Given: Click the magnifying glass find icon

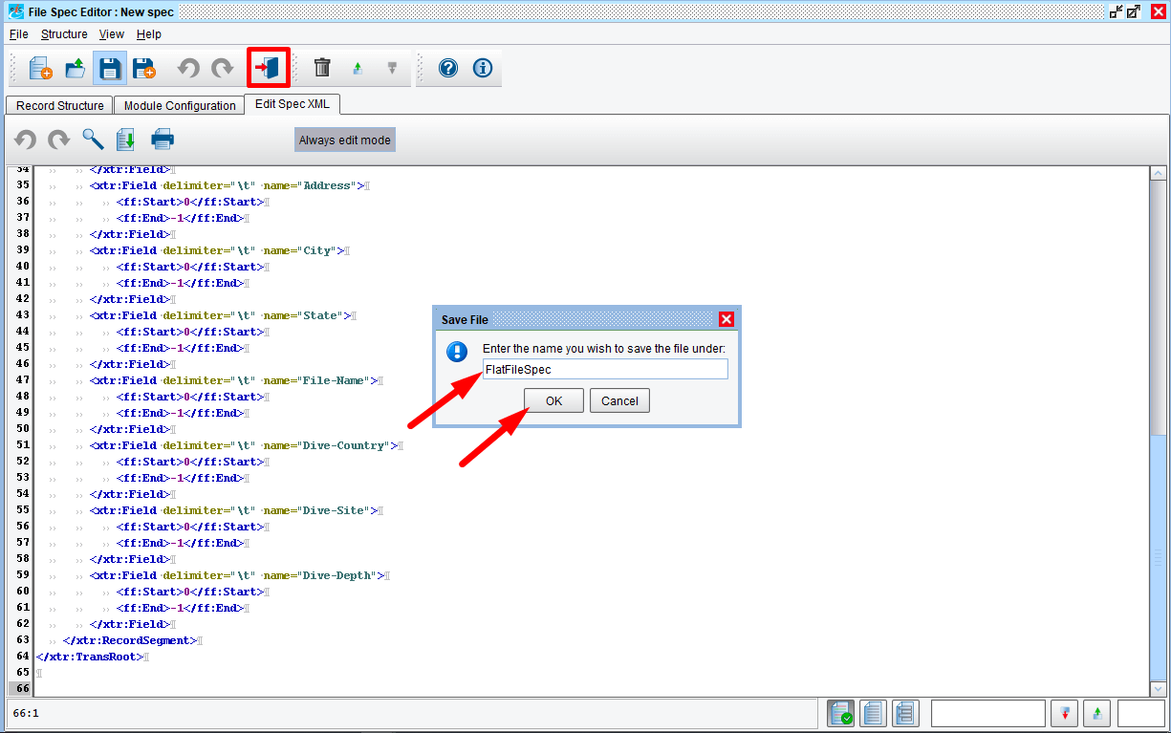Looking at the screenshot, I should pos(93,140).
